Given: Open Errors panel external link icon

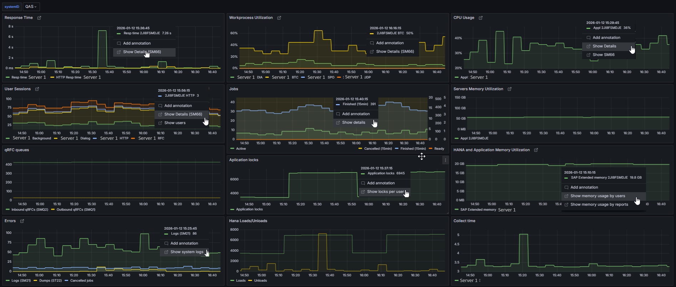Looking at the screenshot, I should (22, 221).
